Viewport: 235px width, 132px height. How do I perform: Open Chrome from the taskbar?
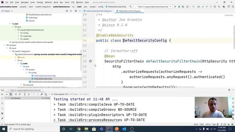point(79,129)
